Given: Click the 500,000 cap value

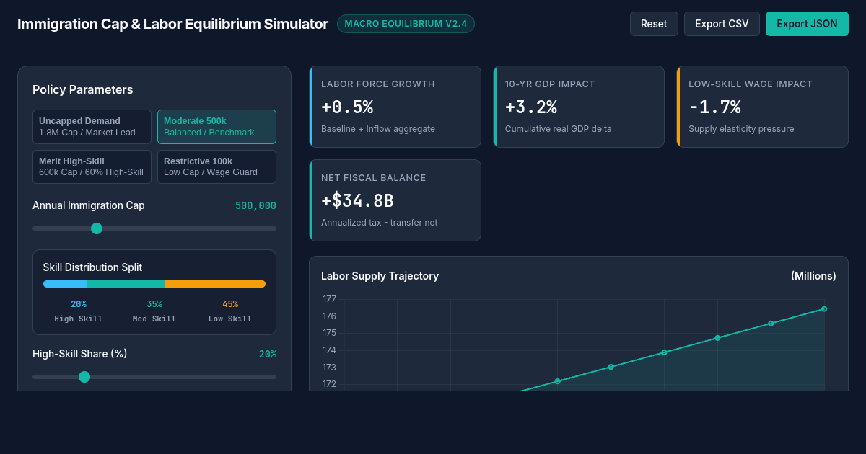Looking at the screenshot, I should [255, 206].
